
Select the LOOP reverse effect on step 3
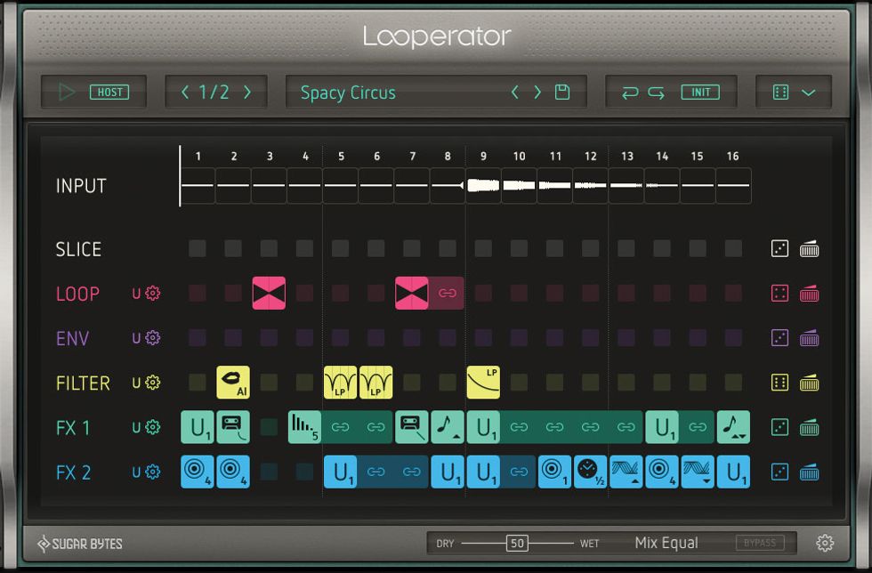(x=269, y=294)
